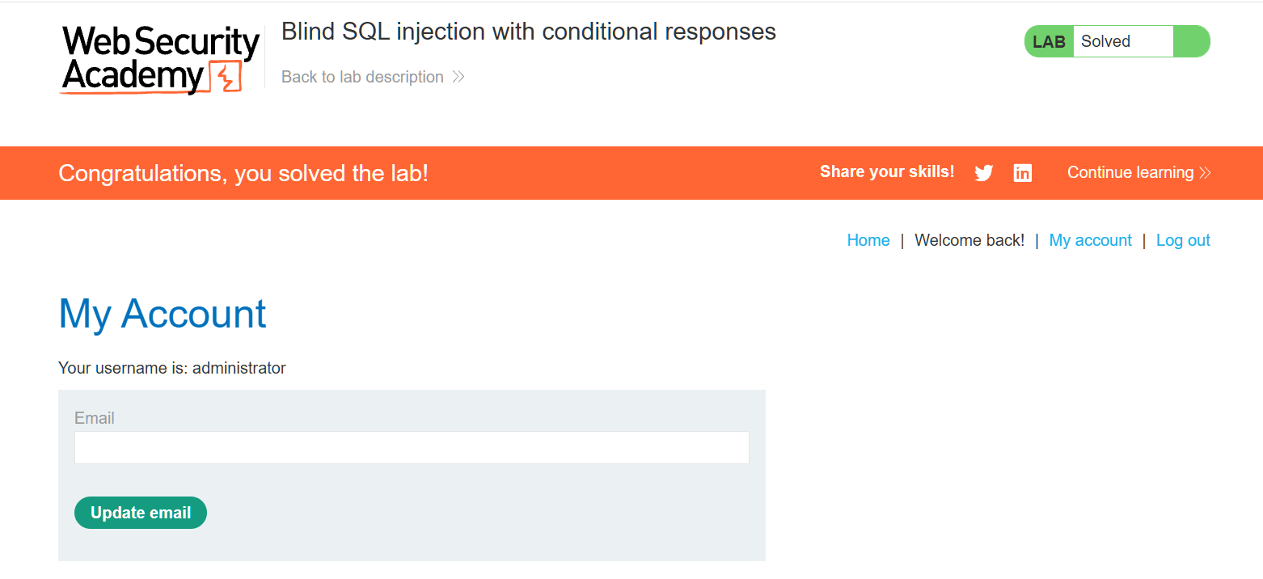
Task: Focus the Email input field
Action: pos(412,448)
